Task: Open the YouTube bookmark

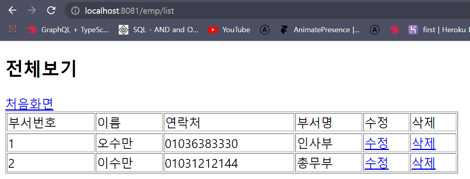Action: coord(229,30)
